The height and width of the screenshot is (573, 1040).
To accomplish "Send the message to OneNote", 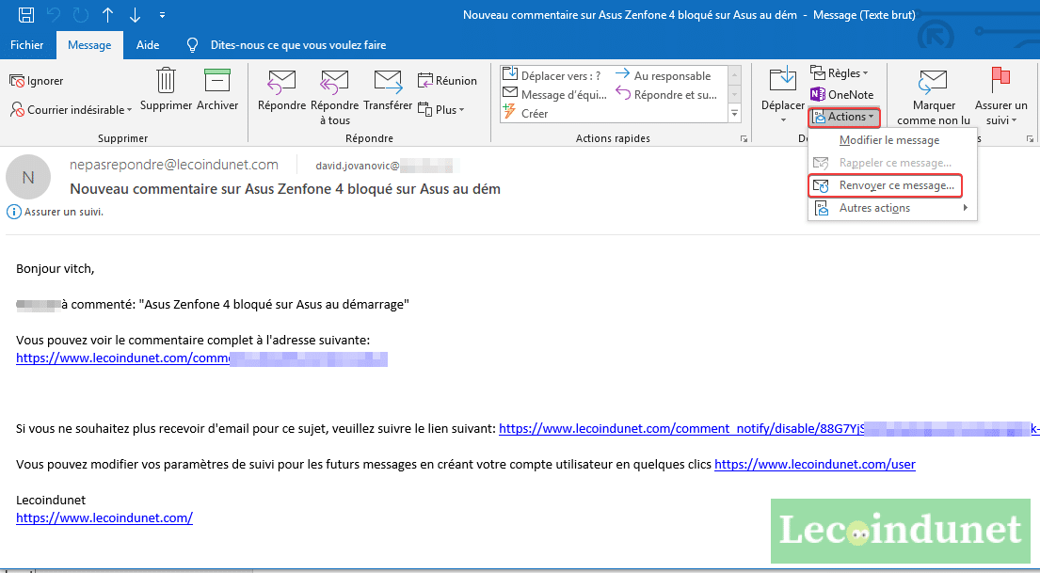I will pos(841,94).
